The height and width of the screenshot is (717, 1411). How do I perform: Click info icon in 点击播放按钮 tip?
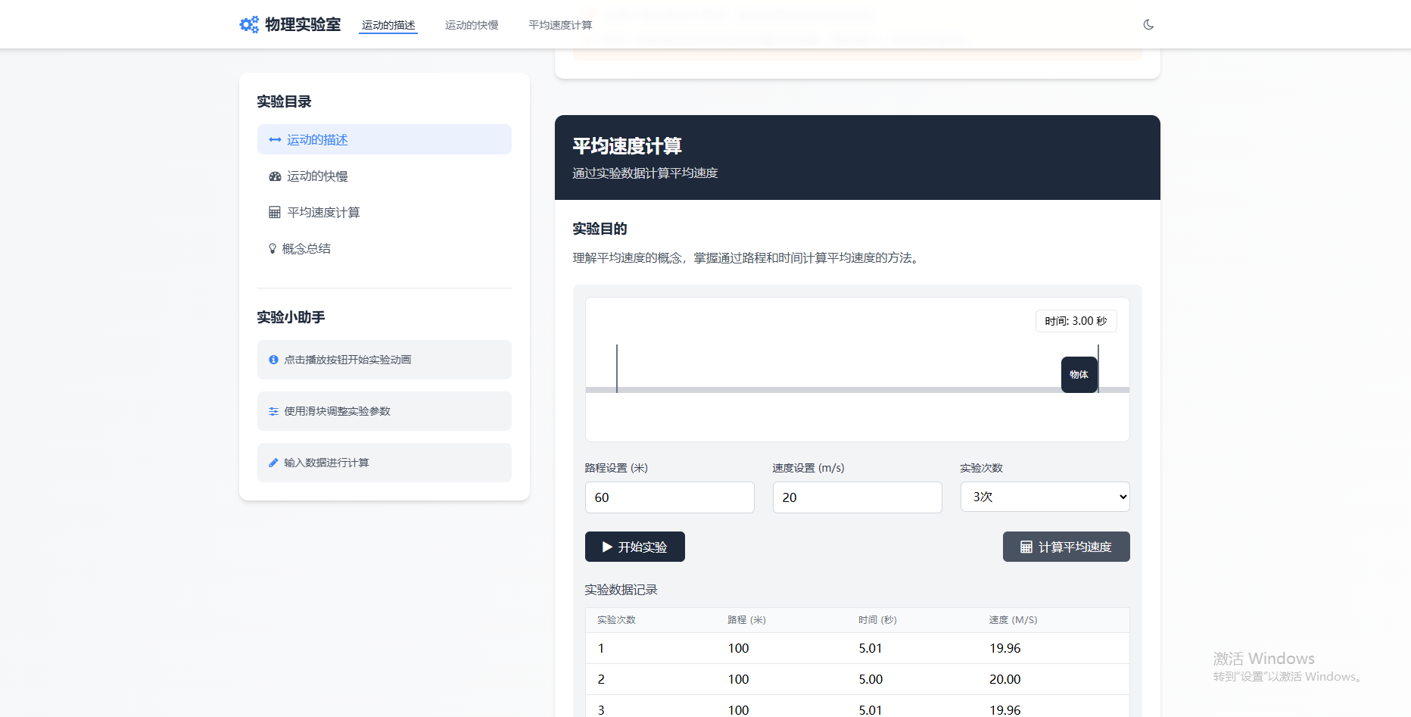click(x=273, y=360)
